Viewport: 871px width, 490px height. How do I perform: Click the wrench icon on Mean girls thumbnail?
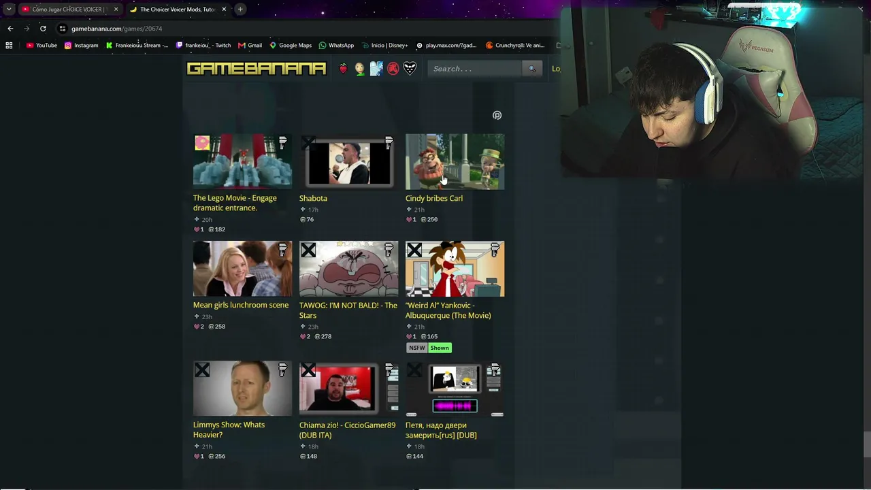coord(282,250)
